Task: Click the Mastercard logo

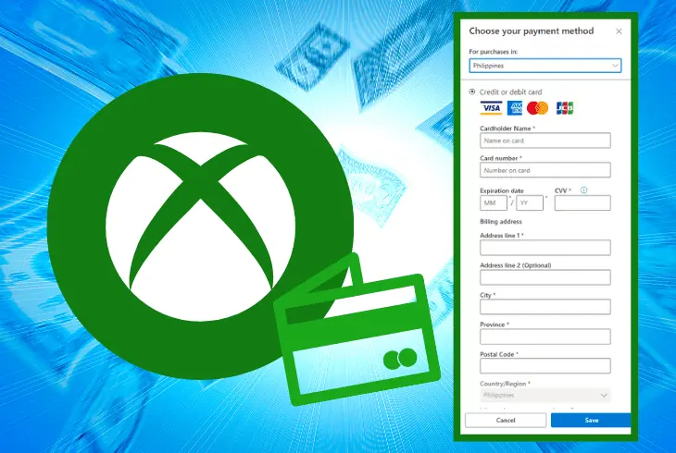Action: click(537, 107)
